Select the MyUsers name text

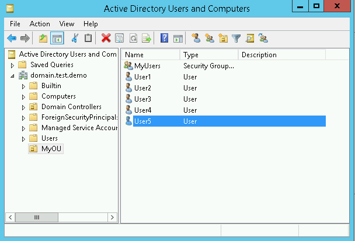coord(147,66)
